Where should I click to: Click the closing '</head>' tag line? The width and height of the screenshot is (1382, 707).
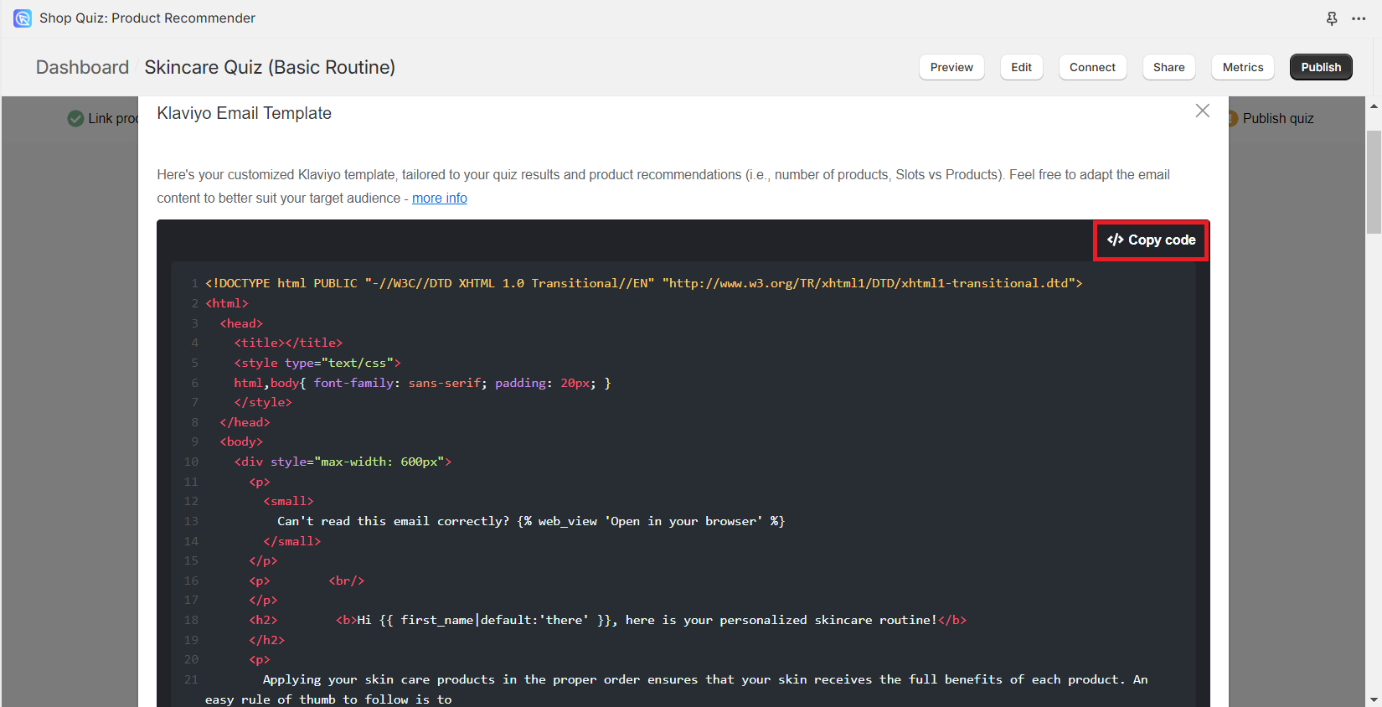tap(245, 422)
